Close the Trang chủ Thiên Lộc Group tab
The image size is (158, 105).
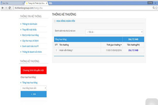point(47,3)
